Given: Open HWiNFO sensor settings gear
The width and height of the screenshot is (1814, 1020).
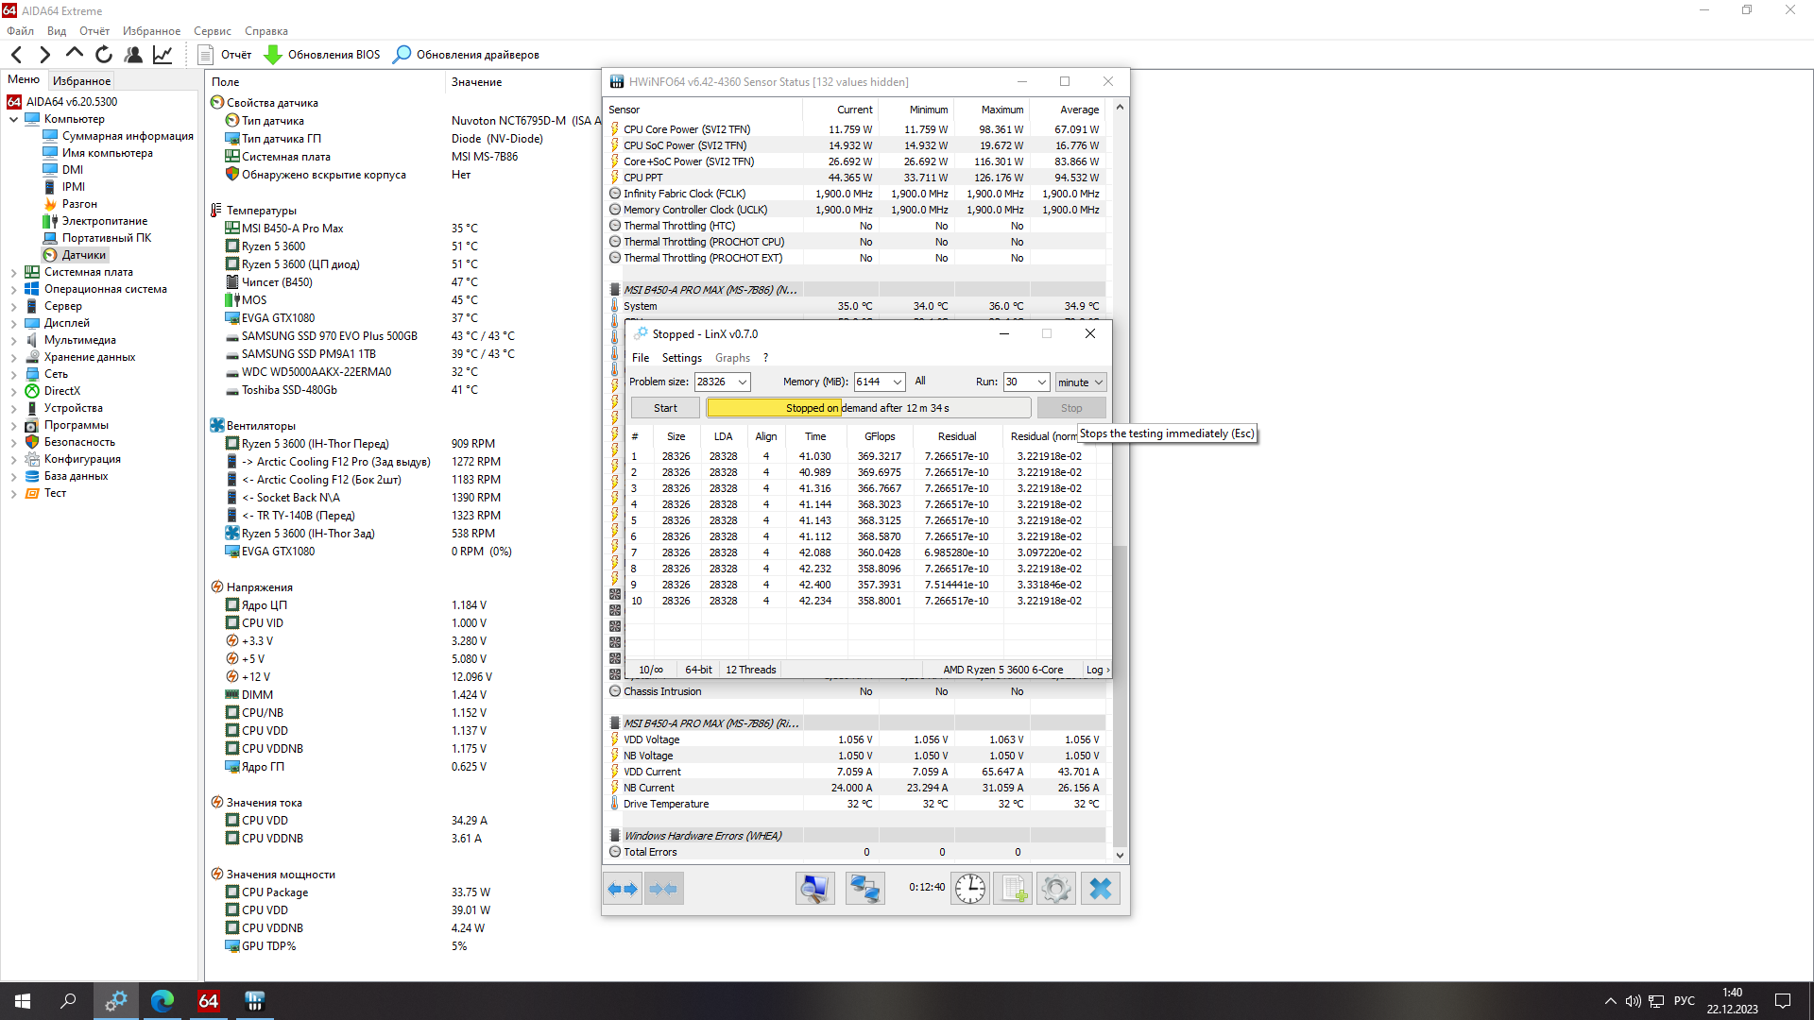Looking at the screenshot, I should pos(1055,889).
